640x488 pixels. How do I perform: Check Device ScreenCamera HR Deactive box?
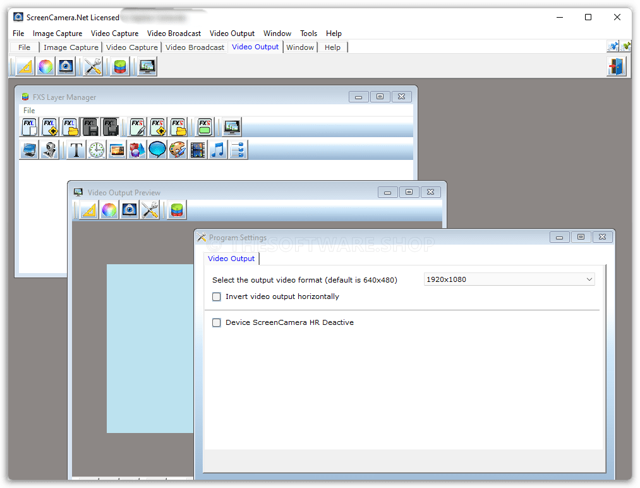tap(217, 322)
